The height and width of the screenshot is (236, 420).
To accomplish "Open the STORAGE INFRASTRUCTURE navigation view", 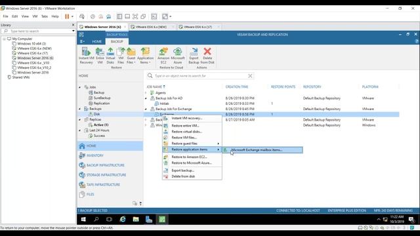I will 110,175.
